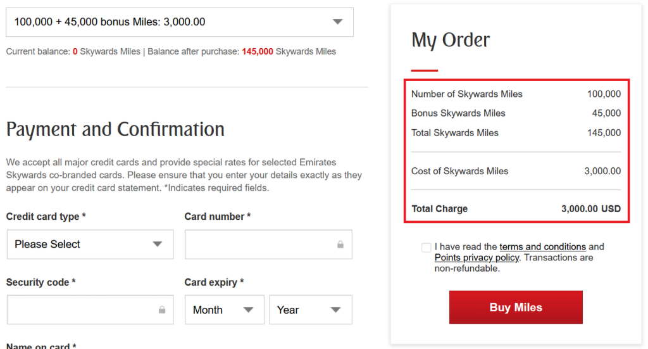The image size is (648, 349).
Task: Follow the Points privacy policy link
Action: pos(477,258)
